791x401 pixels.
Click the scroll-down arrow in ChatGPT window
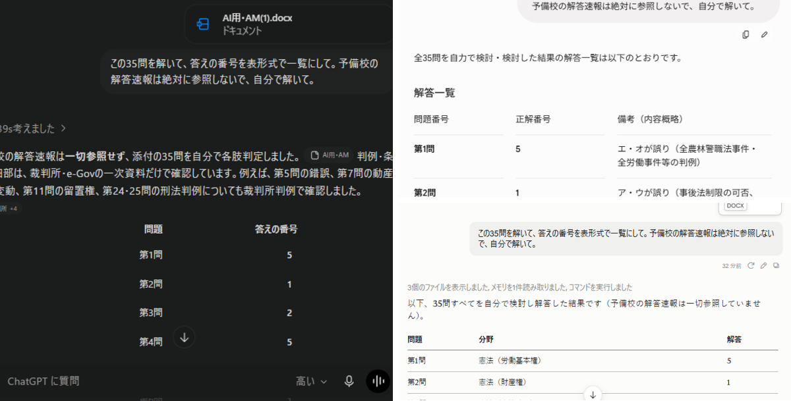click(185, 337)
